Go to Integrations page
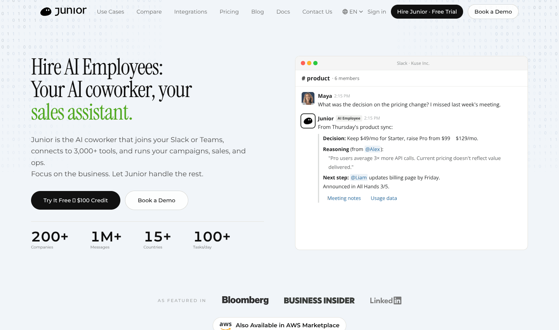 click(191, 12)
